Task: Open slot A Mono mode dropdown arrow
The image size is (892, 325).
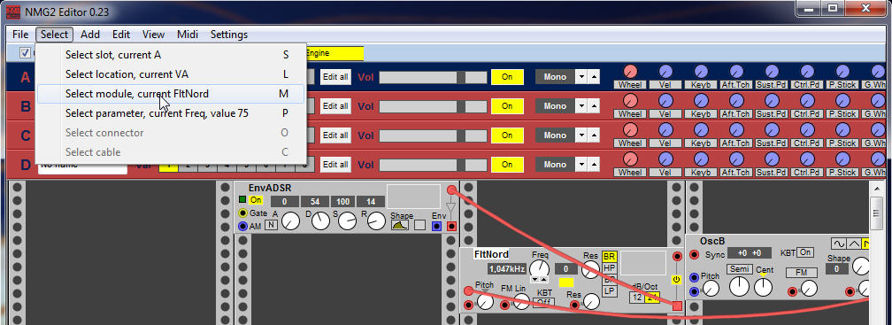Action: pos(581,77)
